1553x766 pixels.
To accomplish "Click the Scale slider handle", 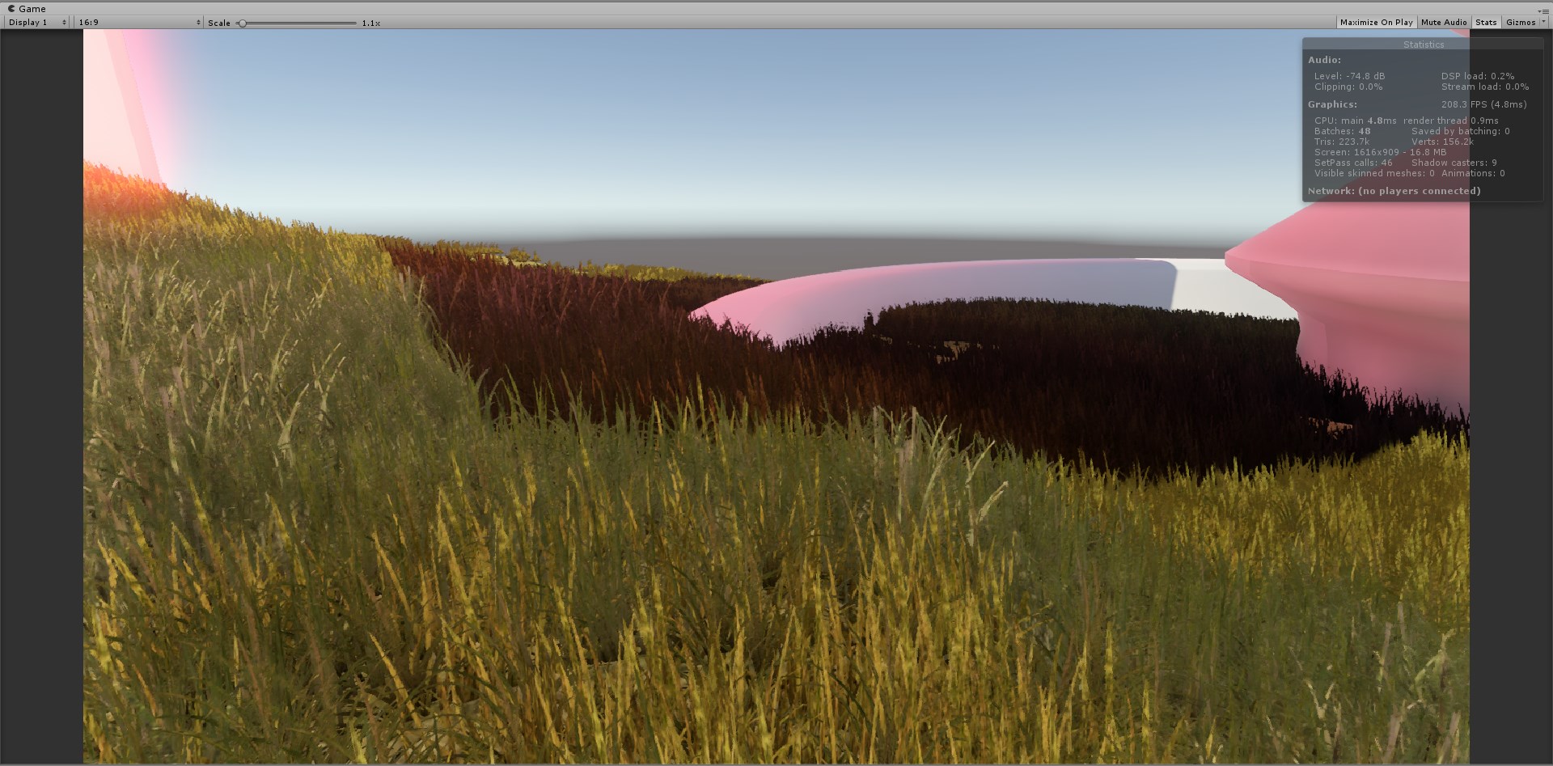I will tap(242, 23).
